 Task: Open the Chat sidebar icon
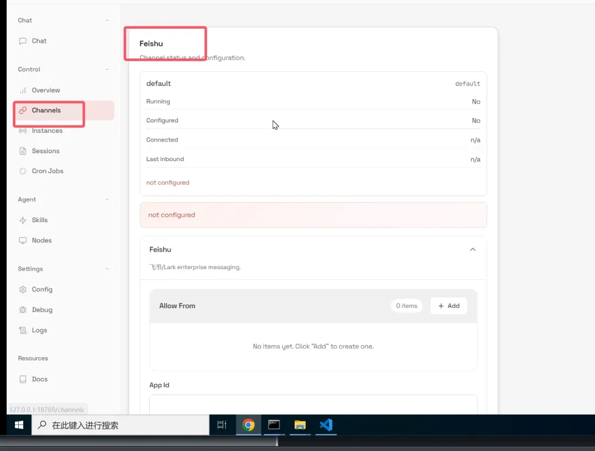23,41
